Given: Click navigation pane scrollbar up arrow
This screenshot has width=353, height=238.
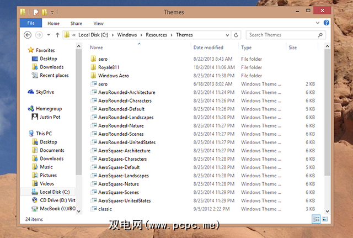Looking at the screenshot, I should (78, 46).
